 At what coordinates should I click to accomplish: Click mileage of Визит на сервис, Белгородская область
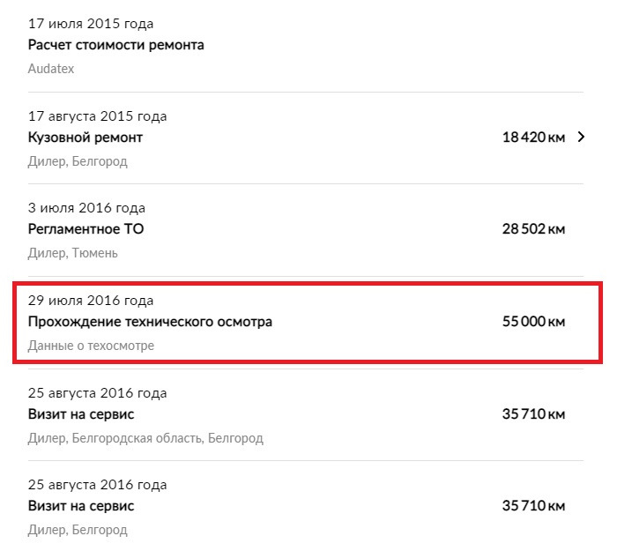pos(533,414)
